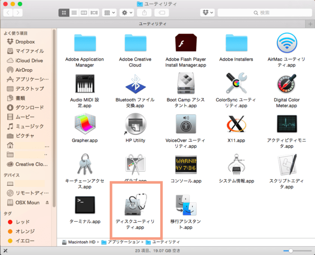Select the OSX Moun volume
This screenshot has height=255, width=315.
(27, 202)
